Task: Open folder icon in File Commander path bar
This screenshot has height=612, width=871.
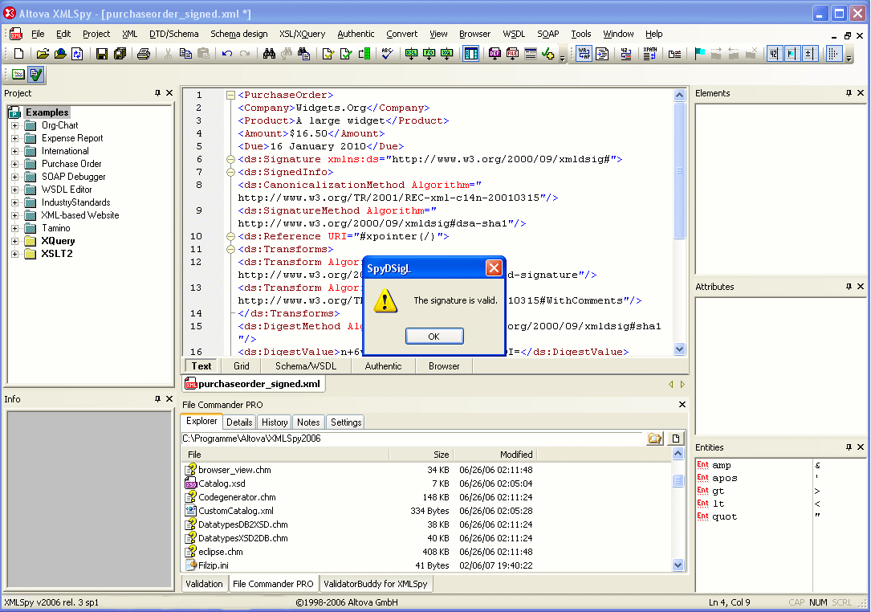Action: coord(655,439)
